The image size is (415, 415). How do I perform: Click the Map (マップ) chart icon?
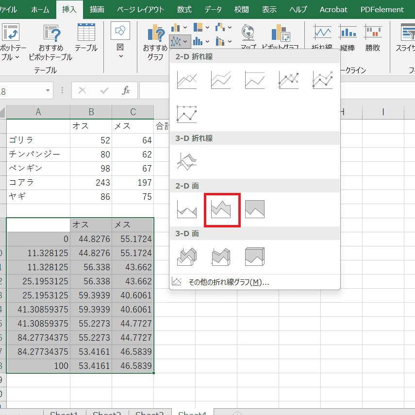[x=248, y=36]
